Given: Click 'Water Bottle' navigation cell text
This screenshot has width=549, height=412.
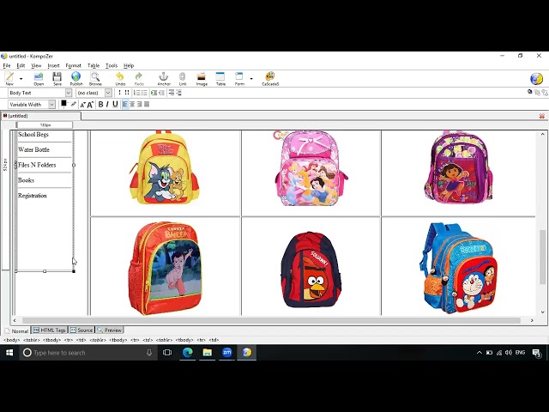Looking at the screenshot, I should [x=33, y=149].
